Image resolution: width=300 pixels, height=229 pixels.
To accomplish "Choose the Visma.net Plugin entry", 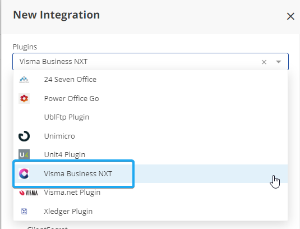I will pos(150,193).
